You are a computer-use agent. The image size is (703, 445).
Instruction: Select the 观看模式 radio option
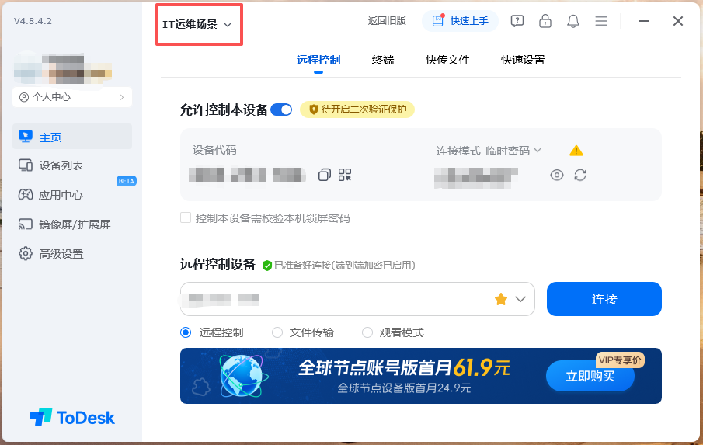point(367,332)
